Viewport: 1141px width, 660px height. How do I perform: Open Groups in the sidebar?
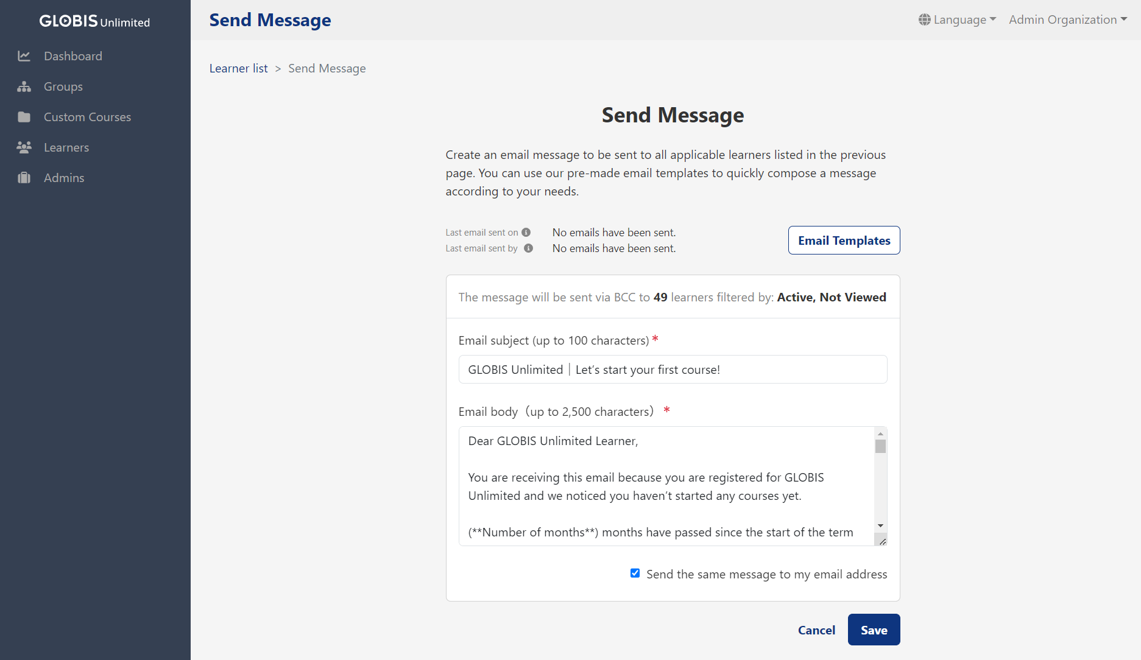click(63, 86)
